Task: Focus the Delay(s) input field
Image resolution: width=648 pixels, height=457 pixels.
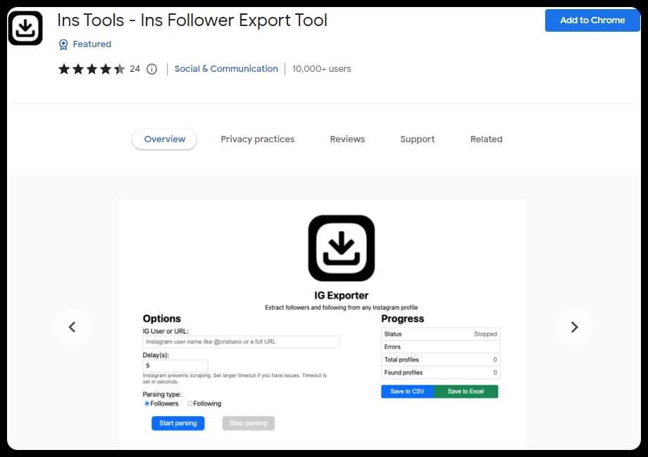Action: pyautogui.click(x=175, y=365)
